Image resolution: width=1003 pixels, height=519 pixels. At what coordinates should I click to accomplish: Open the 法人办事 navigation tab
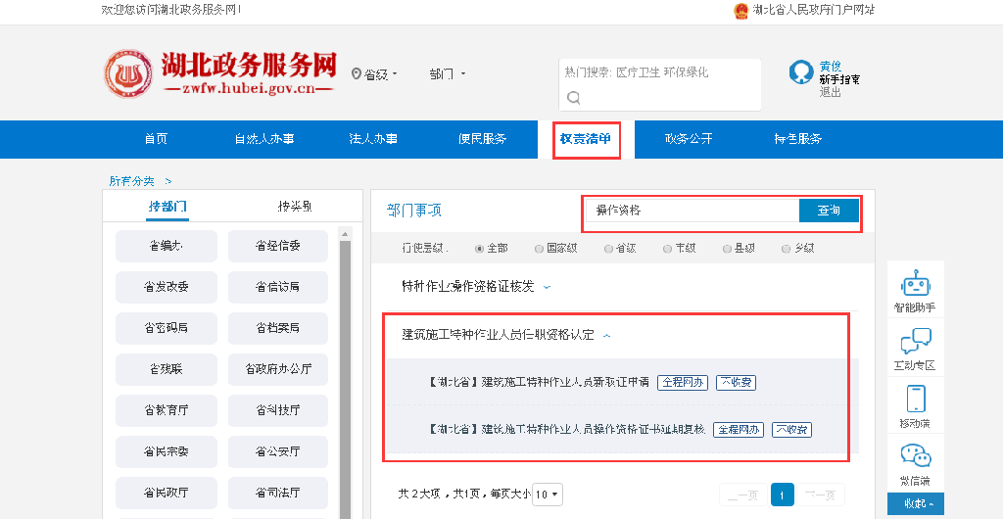tap(373, 139)
